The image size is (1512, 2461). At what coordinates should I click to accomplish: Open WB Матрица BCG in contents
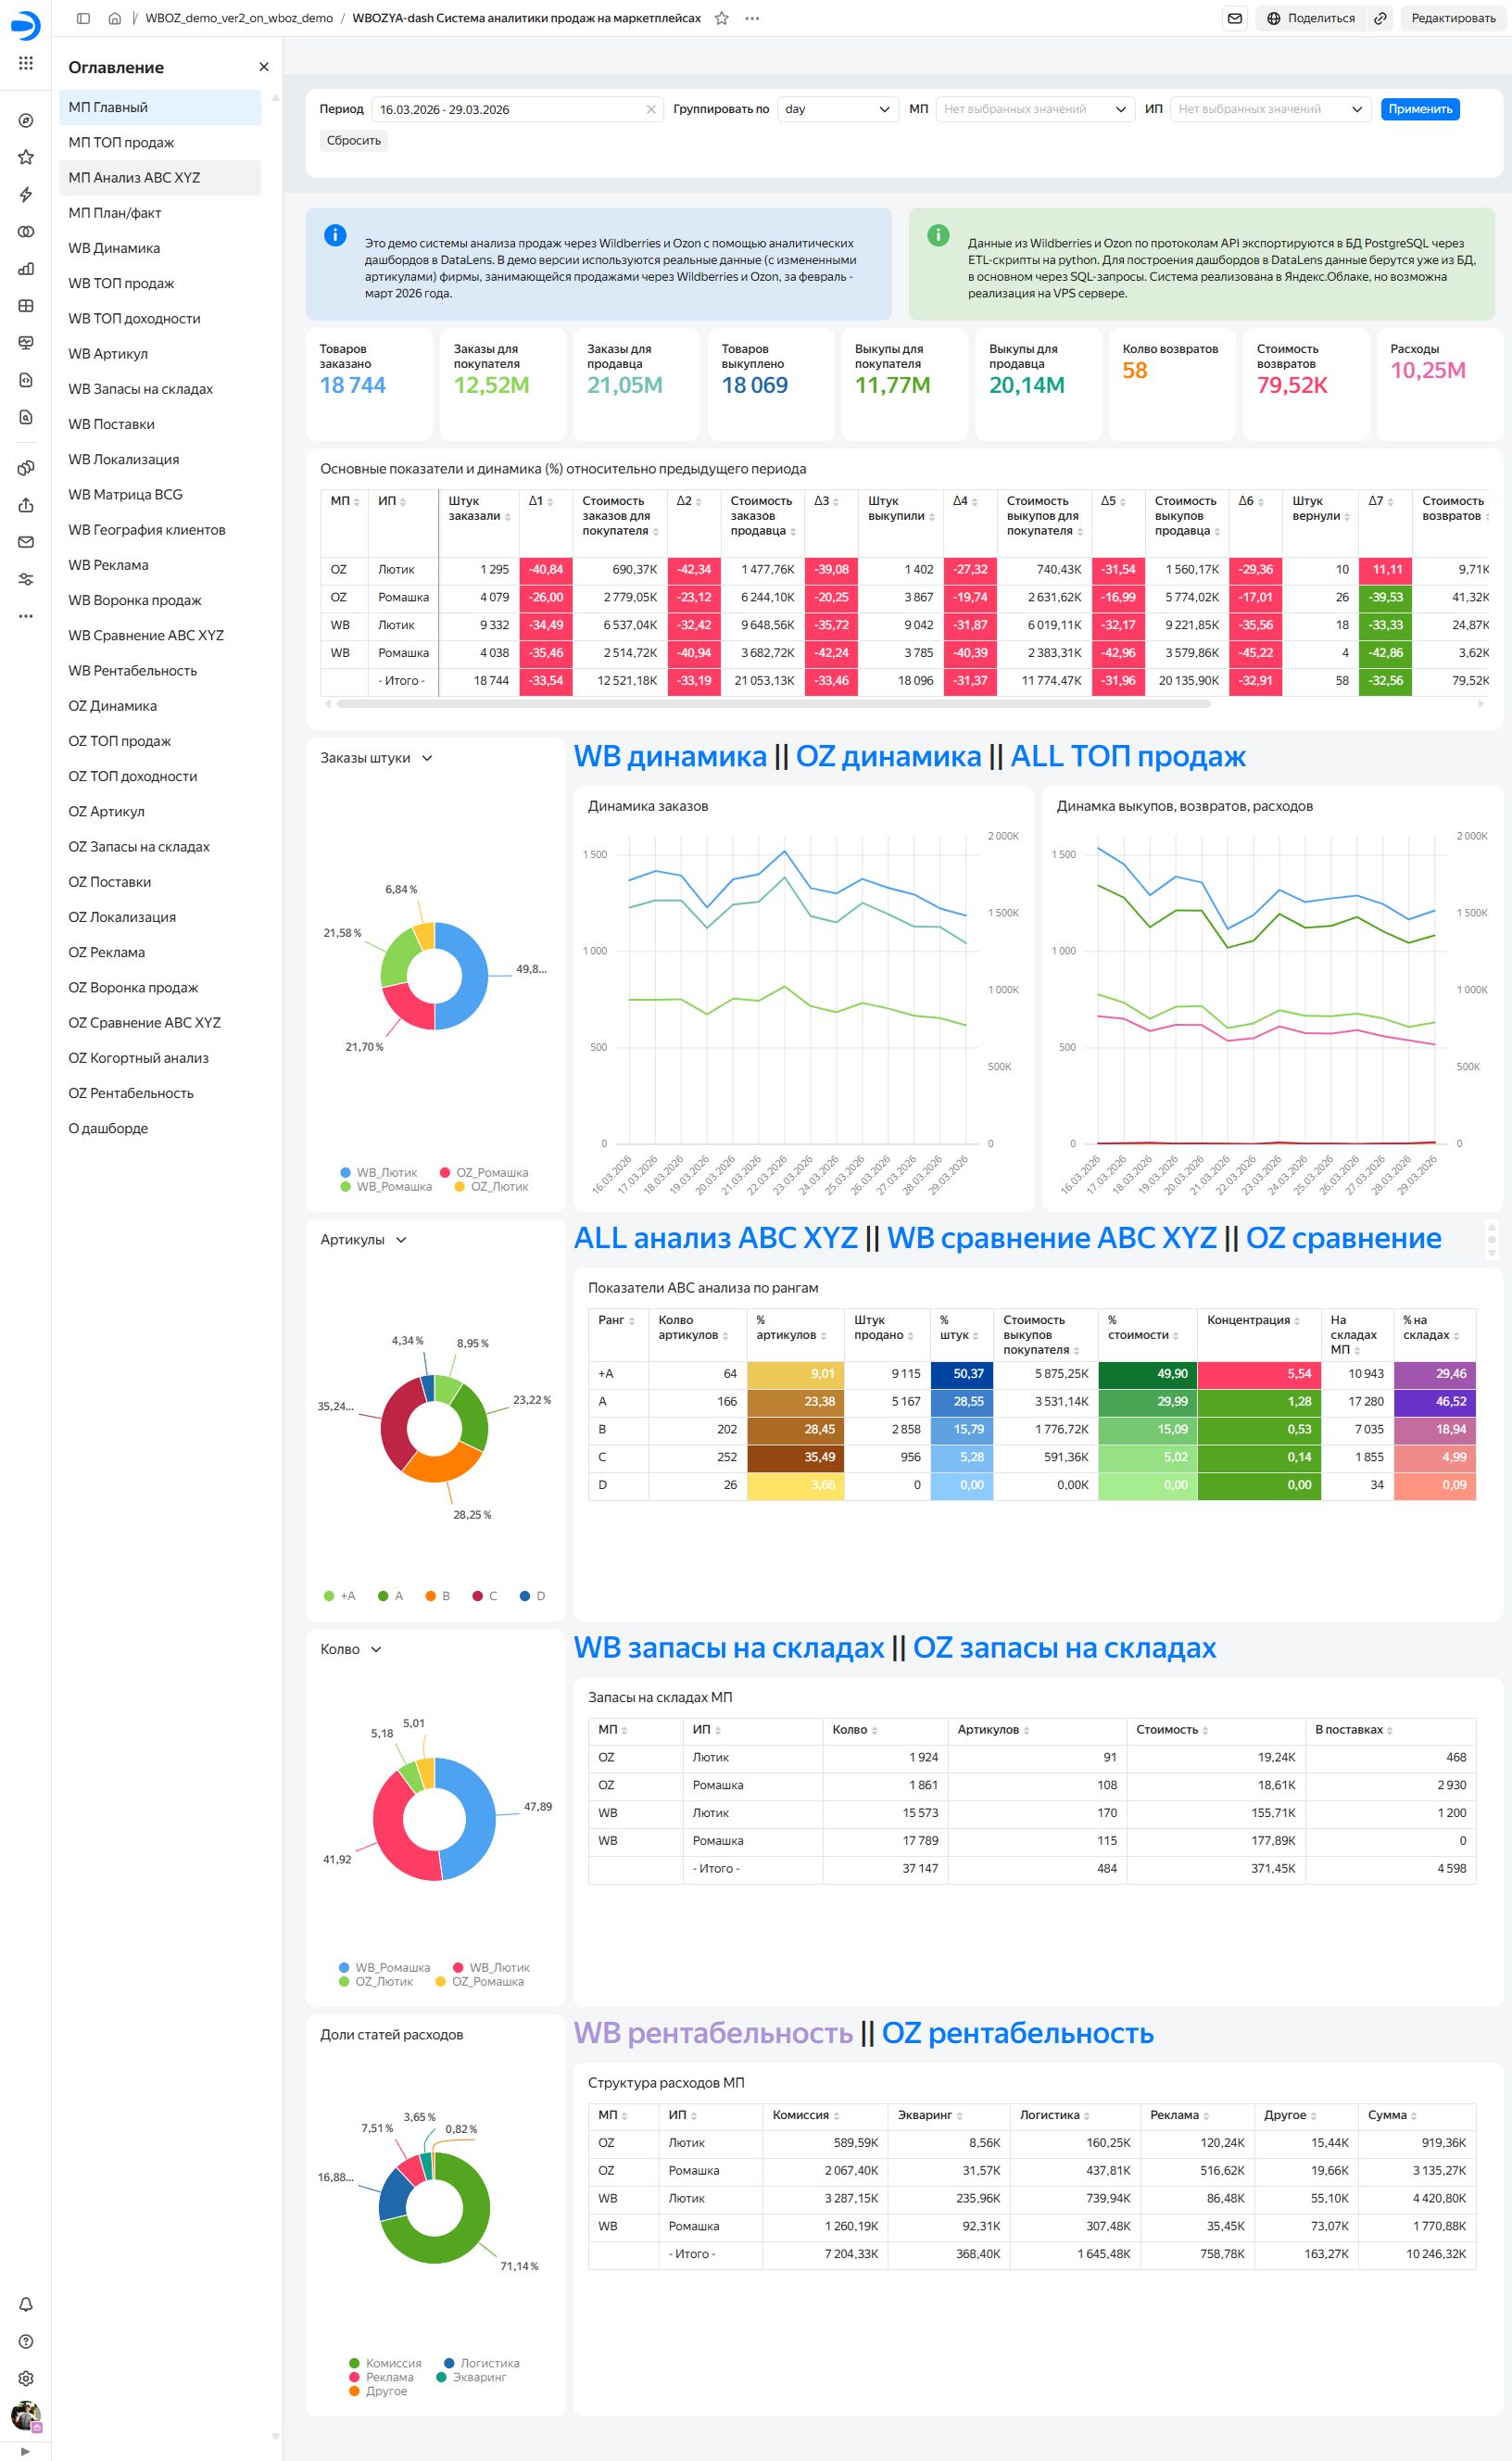click(160, 494)
